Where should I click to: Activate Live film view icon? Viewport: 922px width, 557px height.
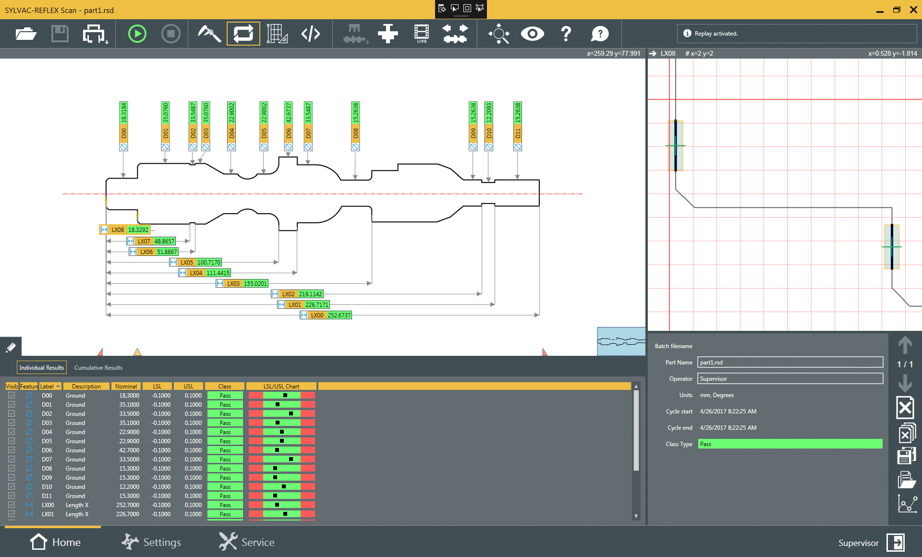tap(422, 34)
